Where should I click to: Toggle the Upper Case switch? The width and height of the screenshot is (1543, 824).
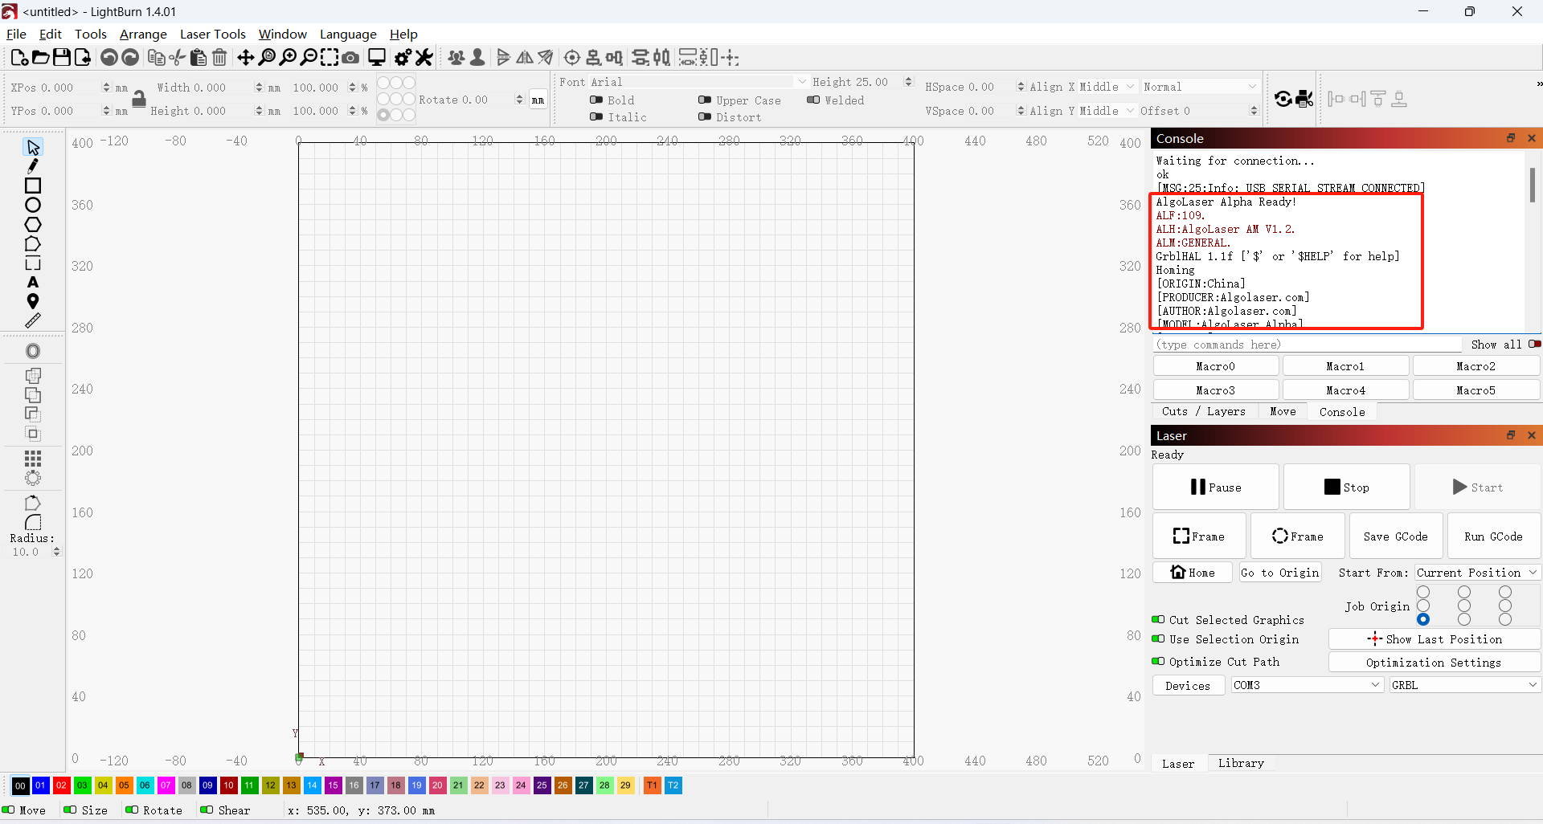[705, 100]
